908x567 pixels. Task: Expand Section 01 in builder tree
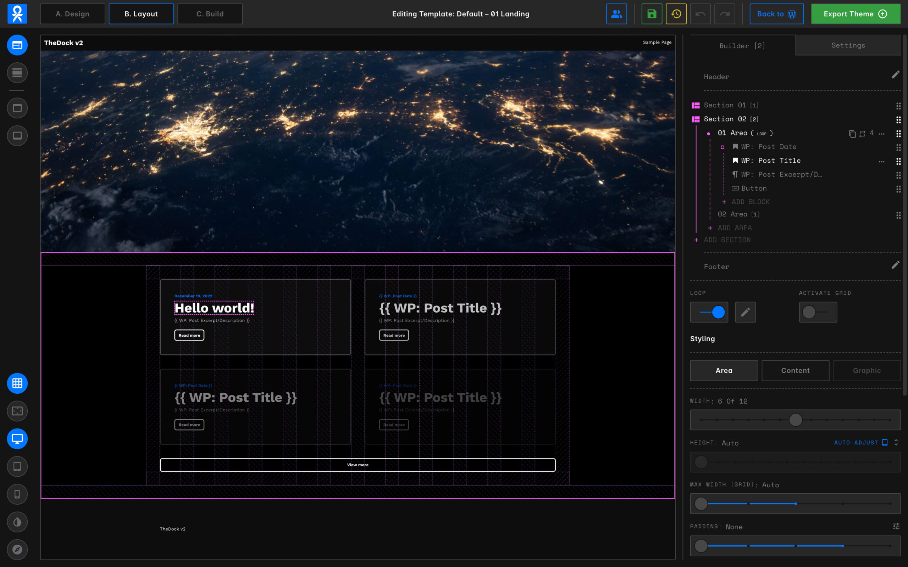pos(731,105)
